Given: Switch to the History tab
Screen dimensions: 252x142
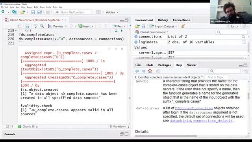Looking at the screenshot, I should click(163, 20).
